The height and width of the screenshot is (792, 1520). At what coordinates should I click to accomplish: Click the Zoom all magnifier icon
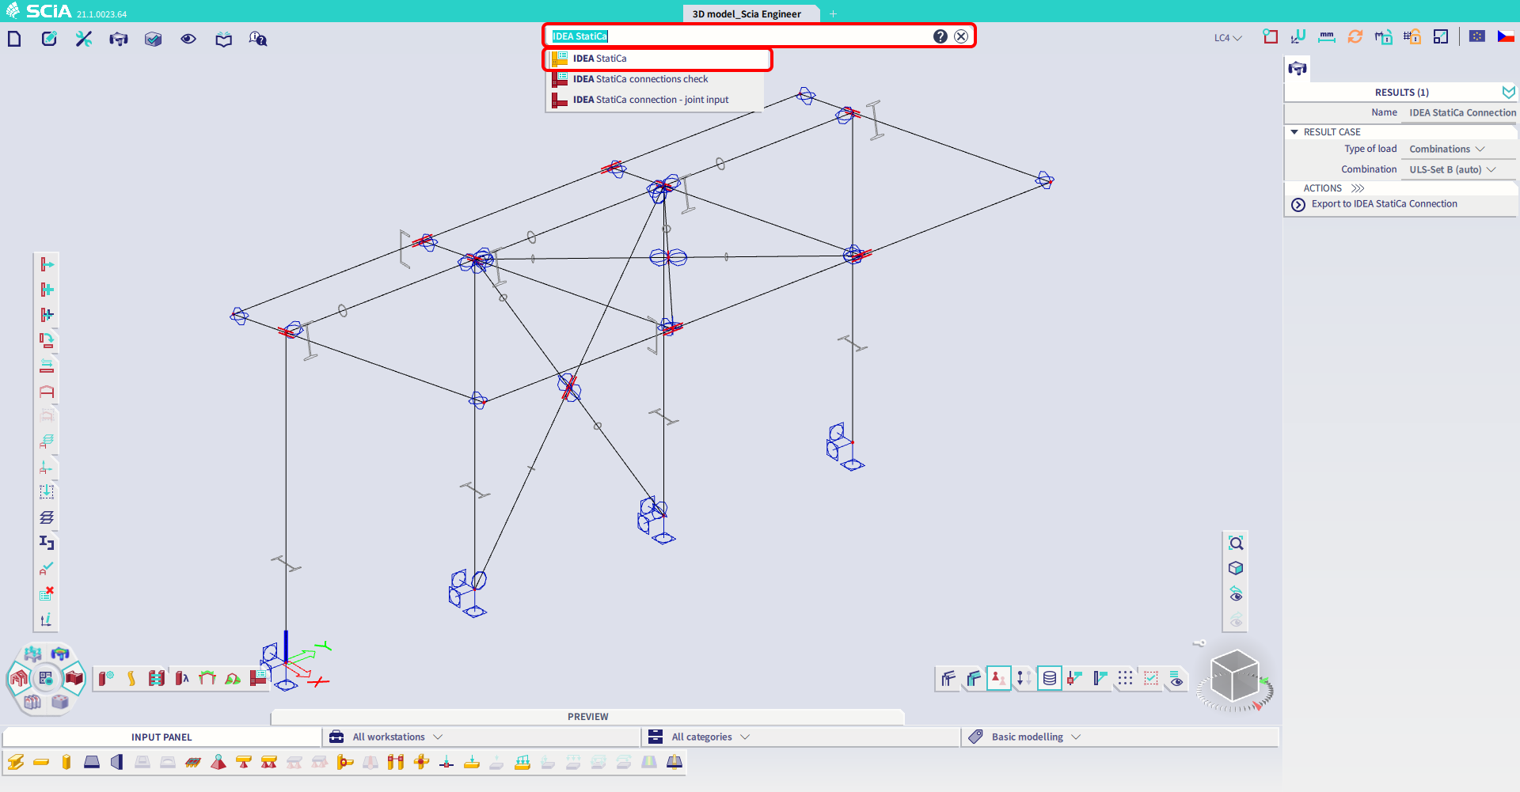click(x=1236, y=543)
